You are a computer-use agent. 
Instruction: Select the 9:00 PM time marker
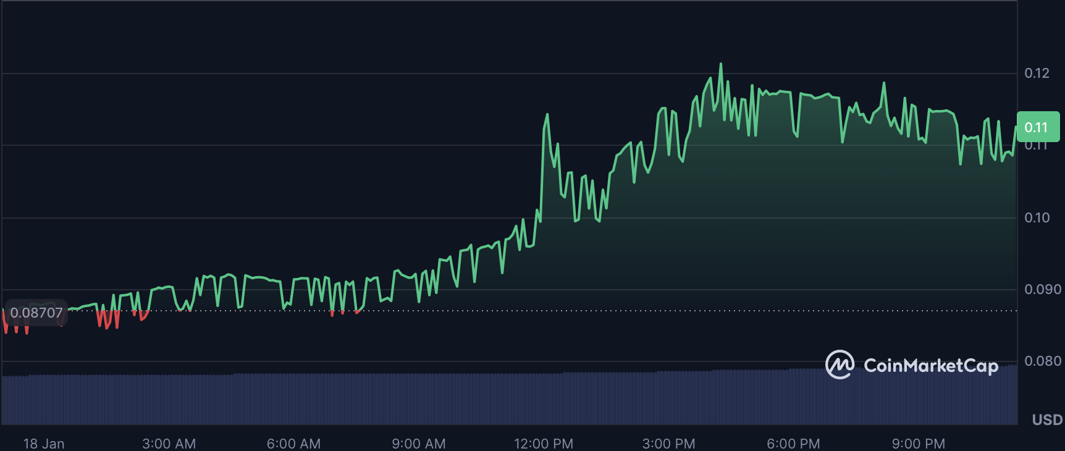tap(918, 444)
